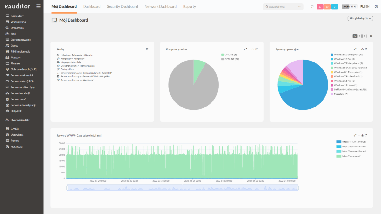Click the Windows 10 Enterprise legend color swatch
Image resolution: width=381 pixels, height=214 pixels.
[x=332, y=55]
